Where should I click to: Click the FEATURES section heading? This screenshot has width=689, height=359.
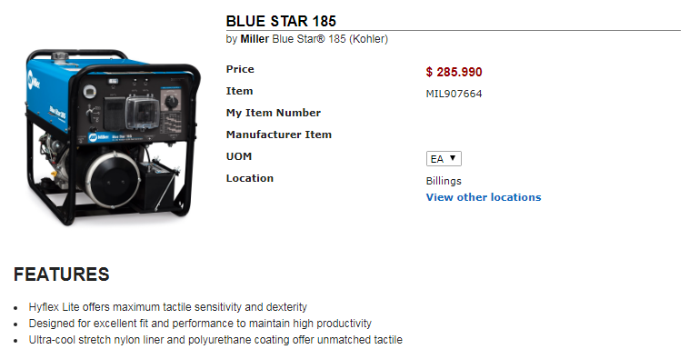click(x=62, y=274)
